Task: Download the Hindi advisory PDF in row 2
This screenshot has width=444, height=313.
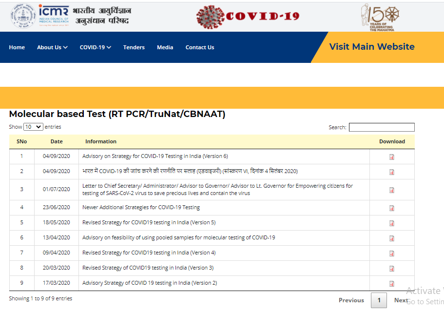Action: tap(392, 172)
